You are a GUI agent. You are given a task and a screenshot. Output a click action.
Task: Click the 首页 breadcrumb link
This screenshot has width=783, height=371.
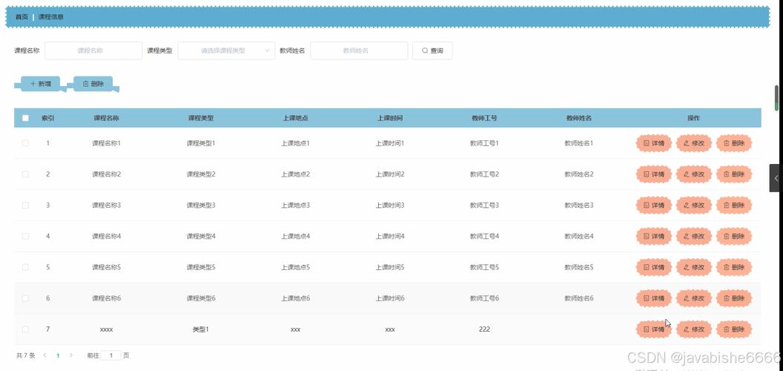(22, 17)
